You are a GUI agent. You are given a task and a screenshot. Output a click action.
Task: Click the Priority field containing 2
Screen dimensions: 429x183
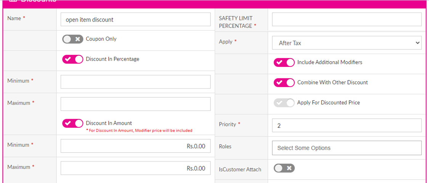[346, 125]
